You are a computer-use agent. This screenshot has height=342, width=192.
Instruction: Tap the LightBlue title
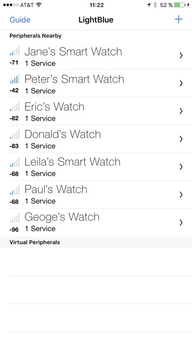point(96,20)
